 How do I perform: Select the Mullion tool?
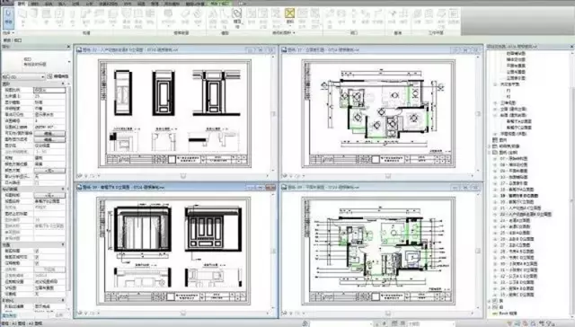[150, 17]
